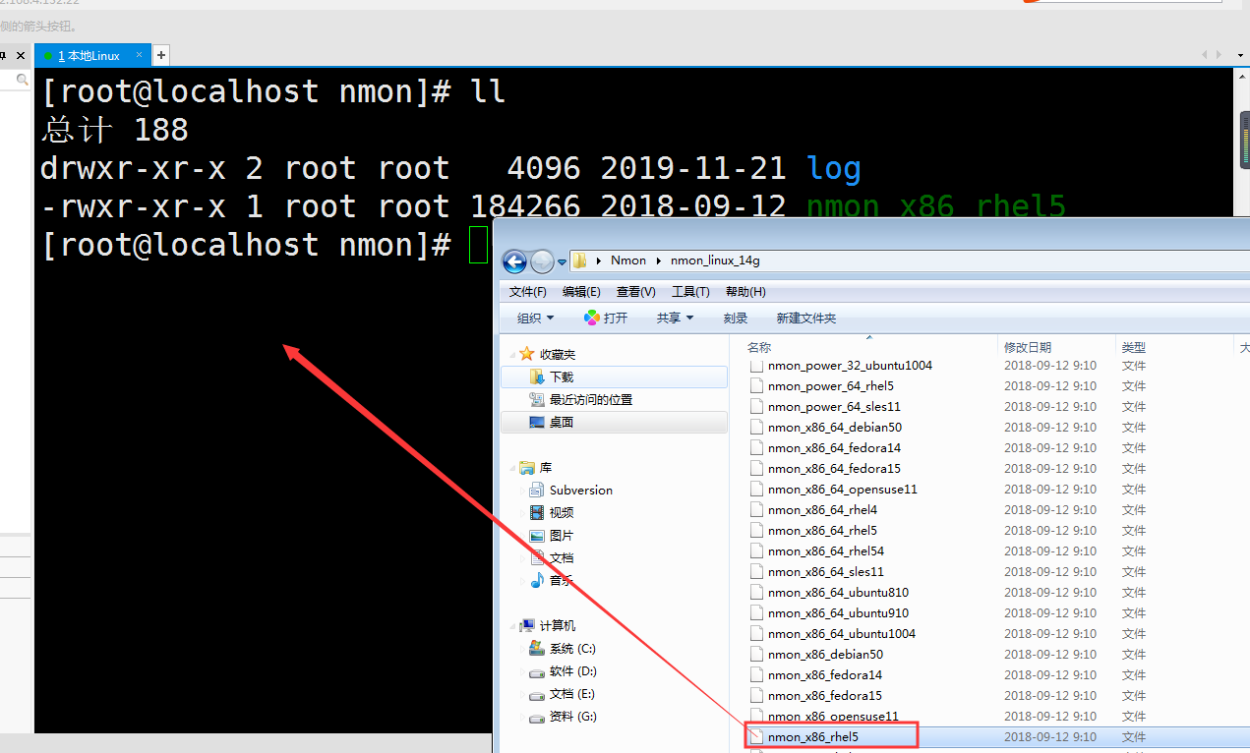Open the 文件(F) menu in Explorer

(x=528, y=292)
